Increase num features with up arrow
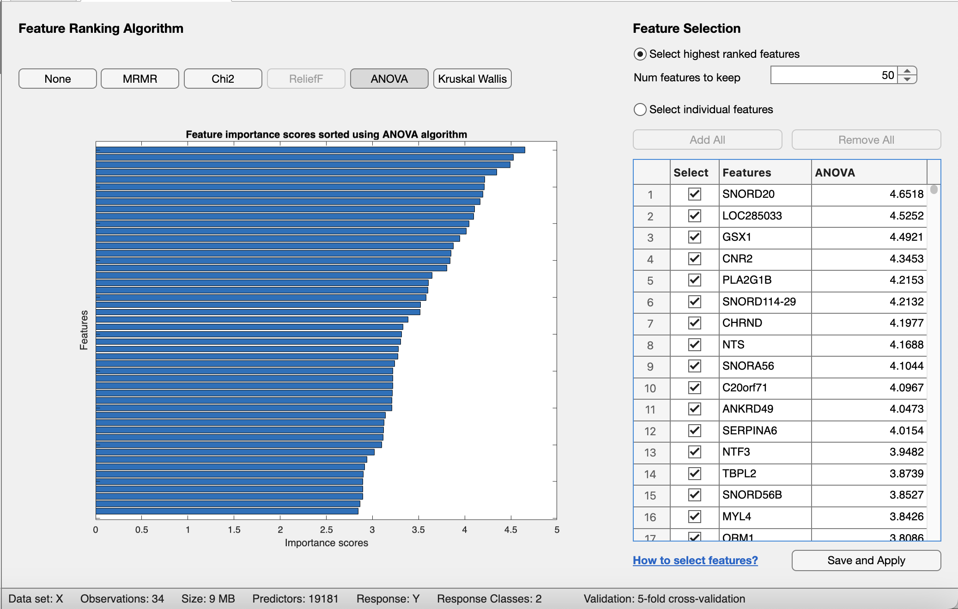The width and height of the screenshot is (958, 609). [907, 71]
